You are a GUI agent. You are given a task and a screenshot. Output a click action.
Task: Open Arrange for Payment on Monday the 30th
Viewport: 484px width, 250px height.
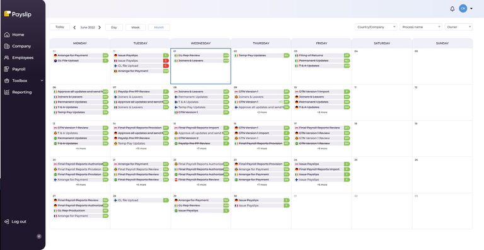(x=80, y=55)
